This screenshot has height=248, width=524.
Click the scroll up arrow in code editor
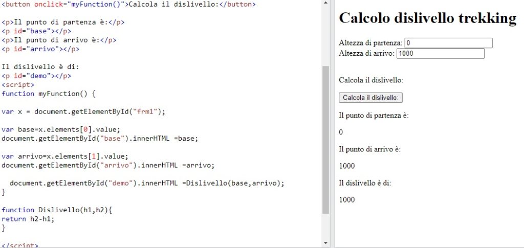click(x=325, y=4)
